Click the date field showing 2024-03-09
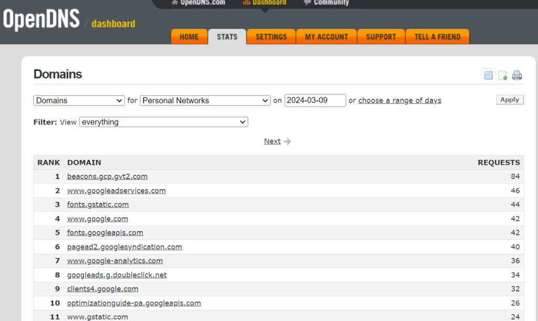 pyautogui.click(x=315, y=101)
